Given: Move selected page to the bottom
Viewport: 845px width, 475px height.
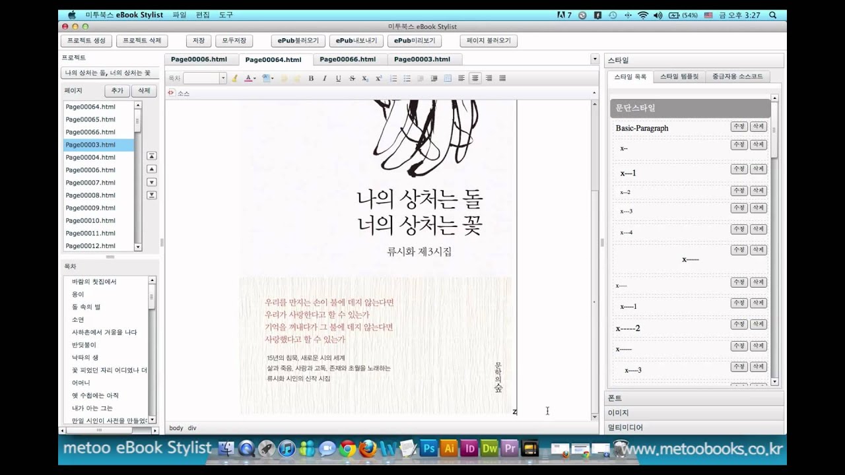Looking at the screenshot, I should 151,195.
